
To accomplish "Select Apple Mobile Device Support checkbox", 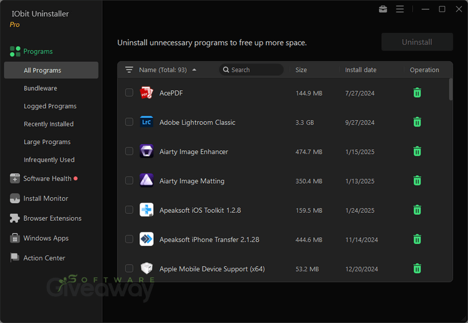I will [129, 268].
